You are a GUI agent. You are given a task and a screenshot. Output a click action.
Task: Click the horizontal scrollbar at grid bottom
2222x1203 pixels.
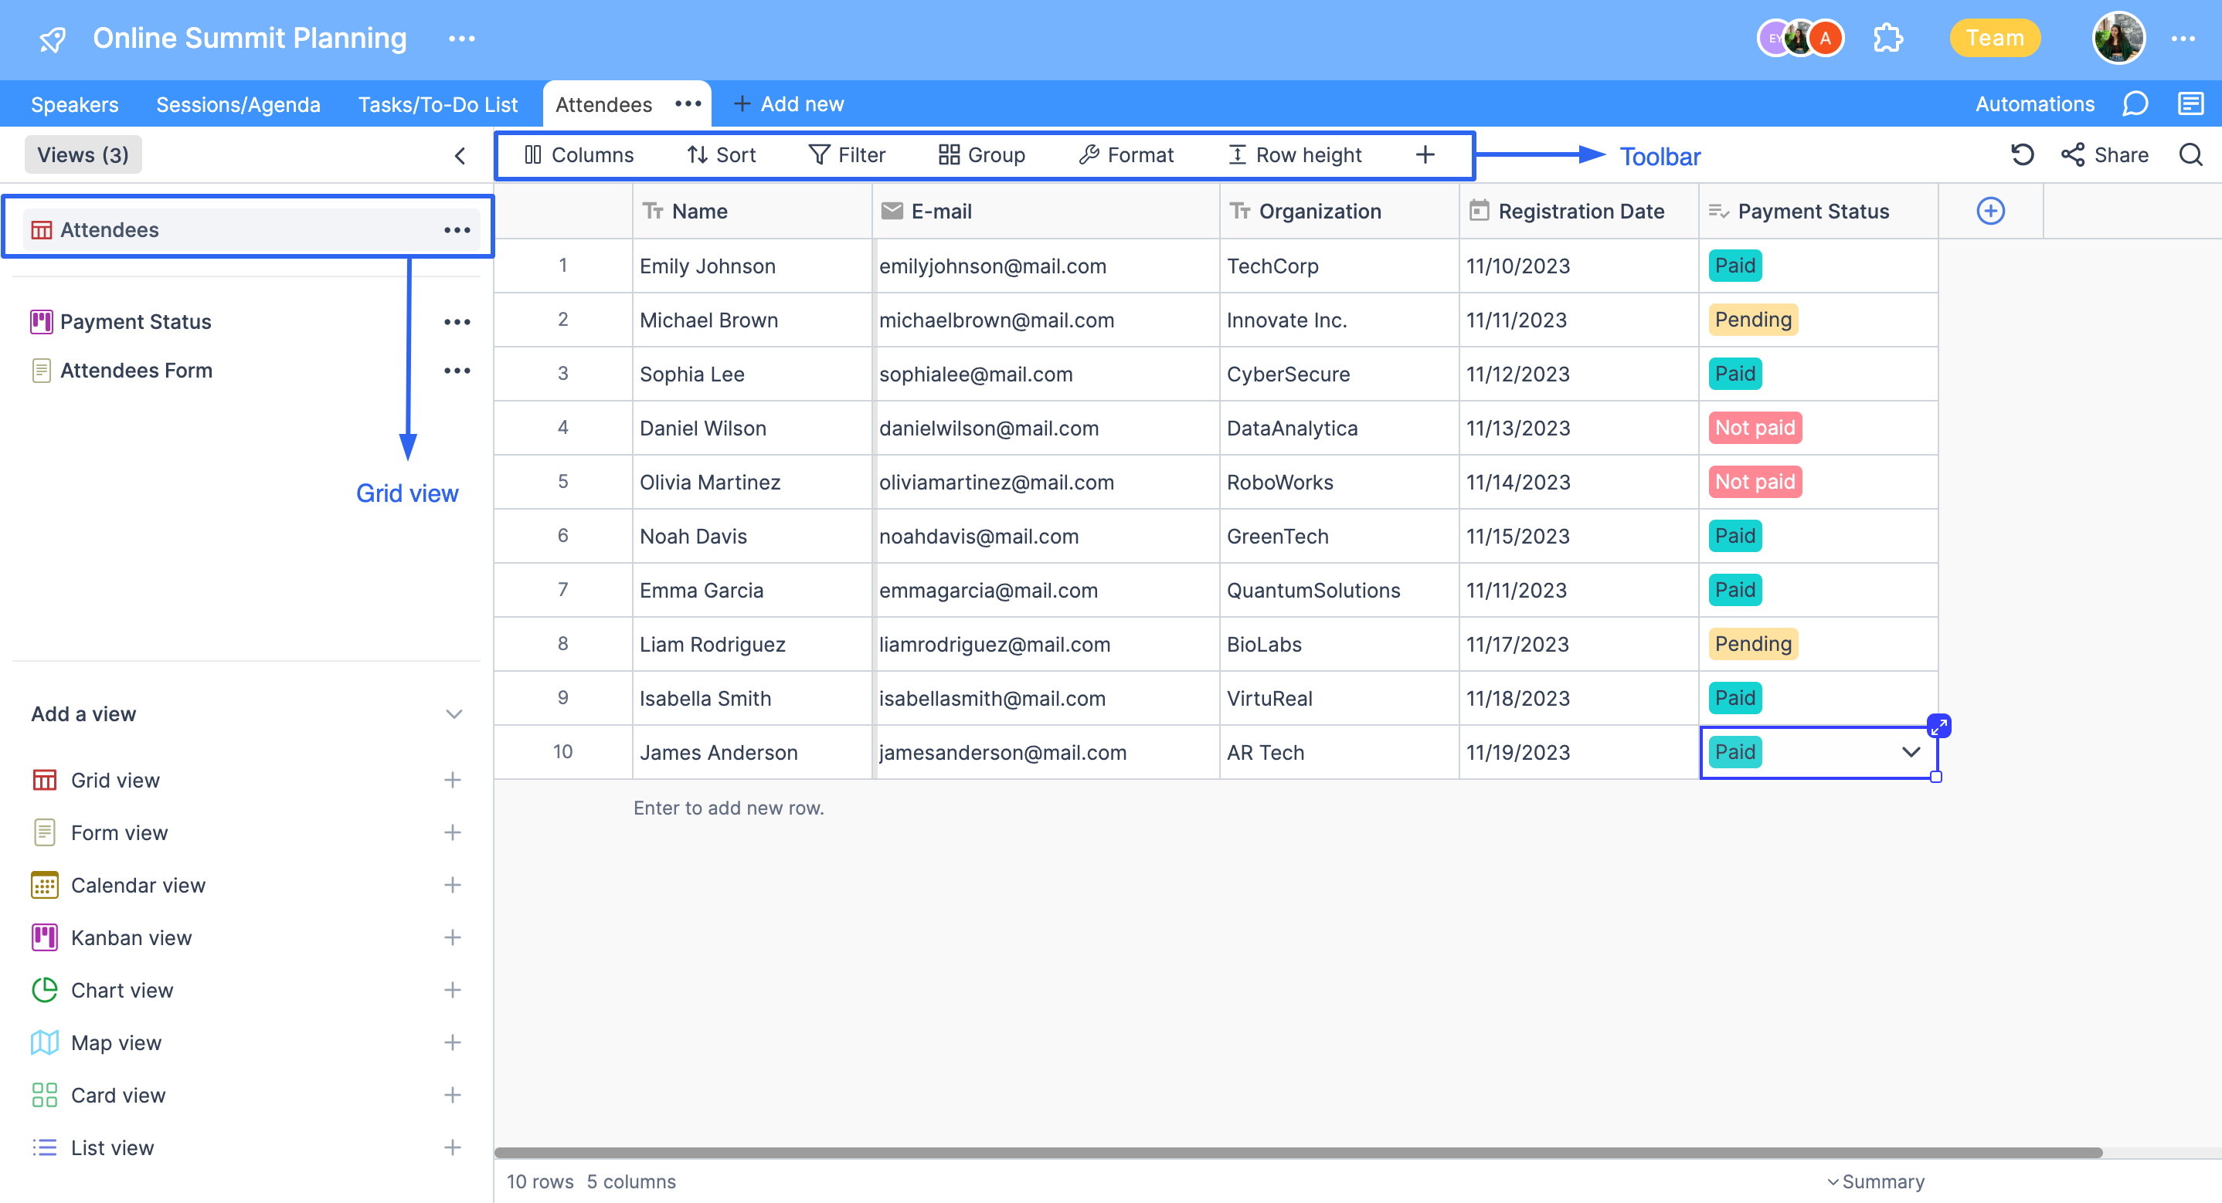[x=1298, y=1153]
